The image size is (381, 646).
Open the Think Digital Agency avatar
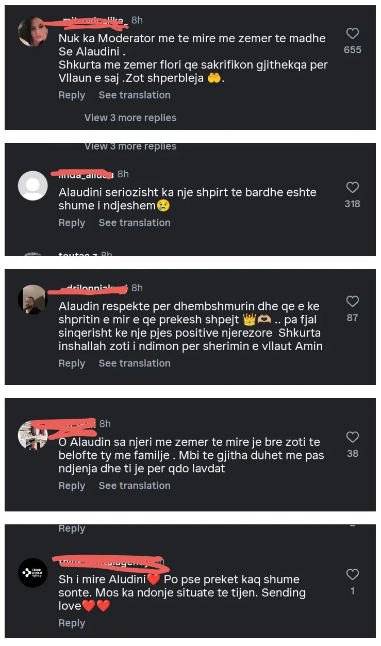(x=33, y=573)
